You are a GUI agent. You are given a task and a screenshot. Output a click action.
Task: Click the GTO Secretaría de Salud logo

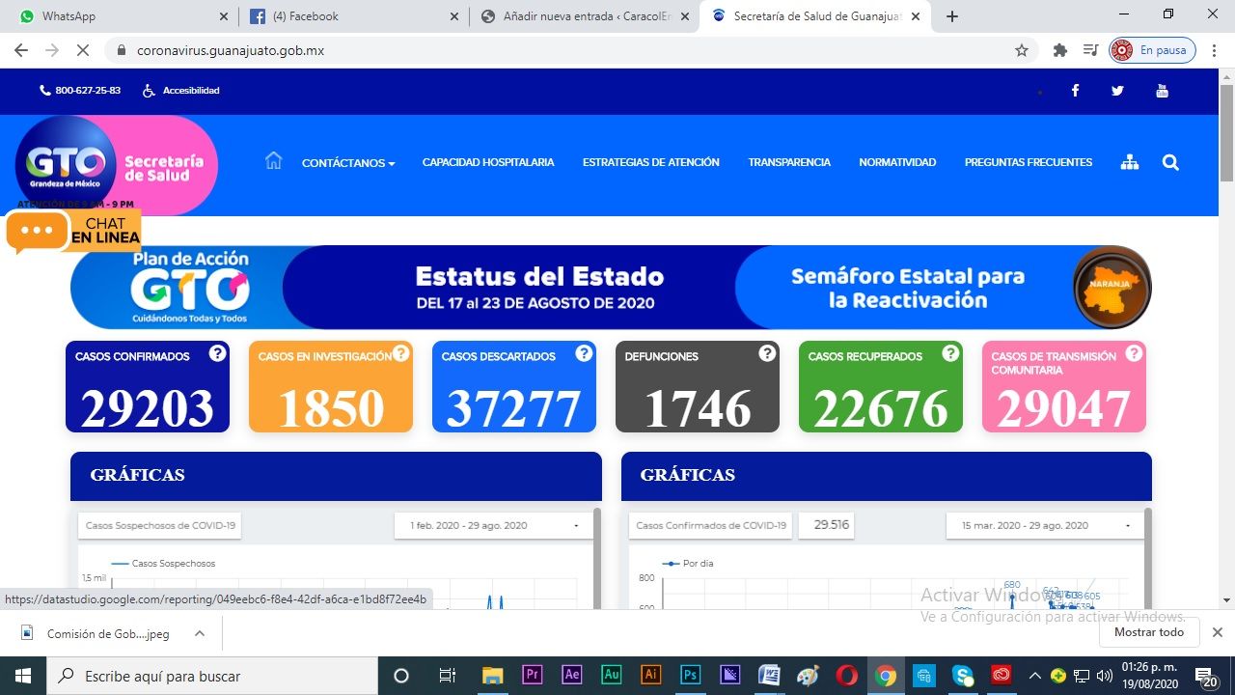tap(116, 164)
